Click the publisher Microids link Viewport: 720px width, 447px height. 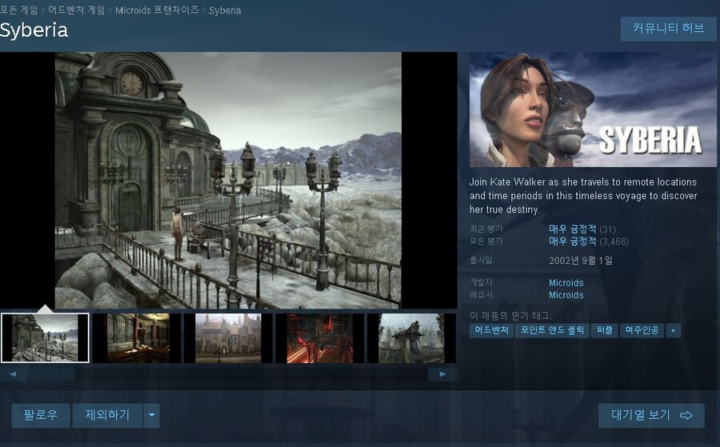click(x=566, y=295)
